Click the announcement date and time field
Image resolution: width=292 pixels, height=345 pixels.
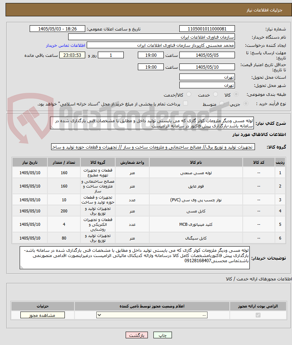tap(57, 29)
